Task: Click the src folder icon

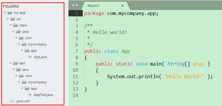Action: tap(13, 19)
